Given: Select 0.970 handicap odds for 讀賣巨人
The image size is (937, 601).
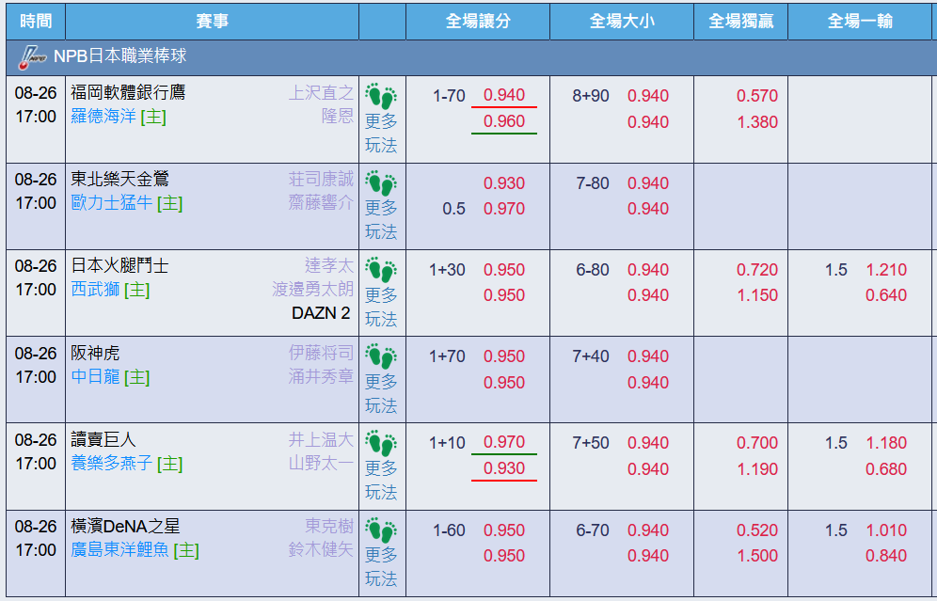Looking at the screenshot, I should 503,442.
